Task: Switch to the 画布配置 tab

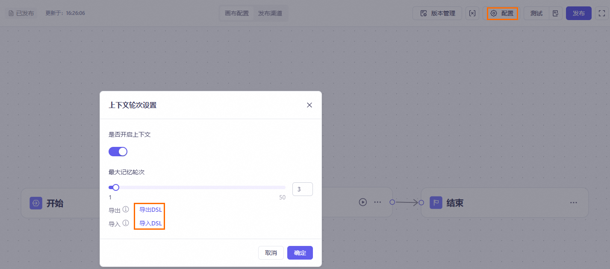Action: click(x=237, y=13)
